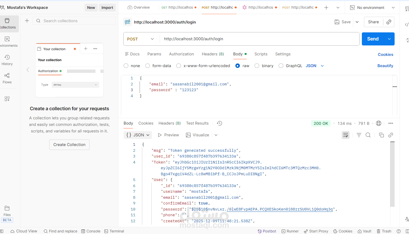Open the POST method dropdown
The width and height of the screenshot is (409, 234).
click(141, 39)
